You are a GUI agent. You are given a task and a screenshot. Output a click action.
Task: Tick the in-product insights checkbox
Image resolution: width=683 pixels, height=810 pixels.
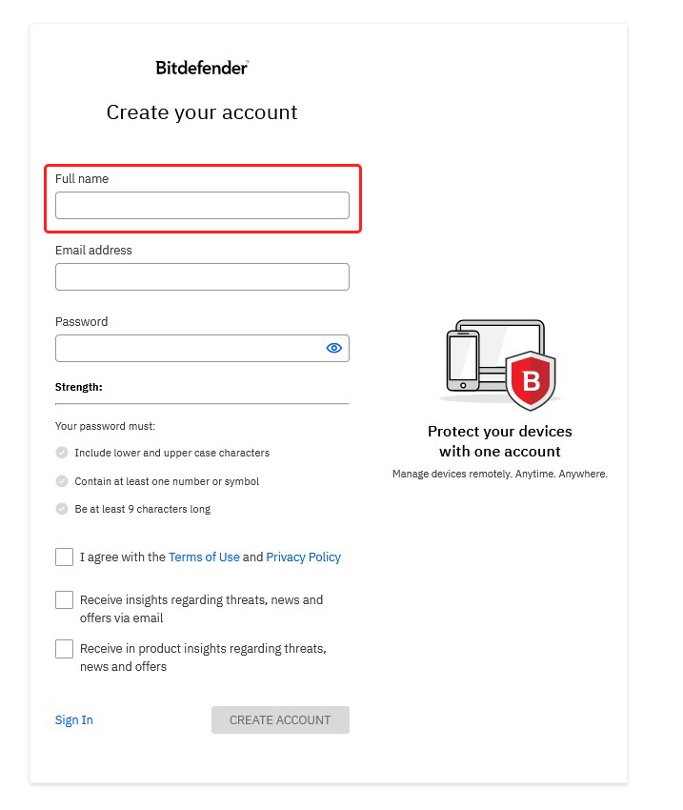(x=64, y=649)
